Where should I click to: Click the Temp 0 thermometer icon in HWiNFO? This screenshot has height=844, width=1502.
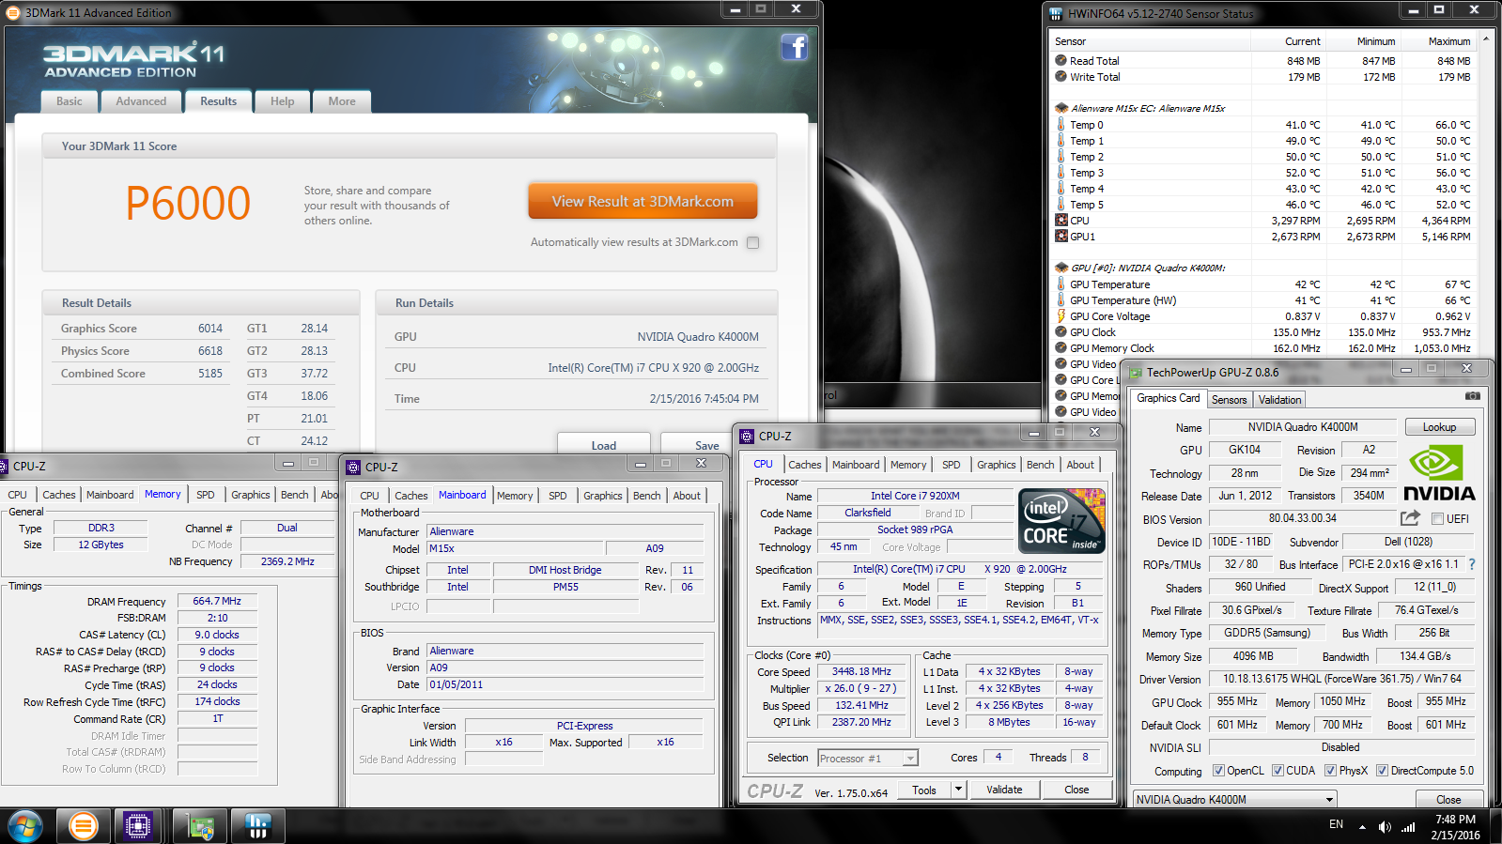pos(1061,125)
